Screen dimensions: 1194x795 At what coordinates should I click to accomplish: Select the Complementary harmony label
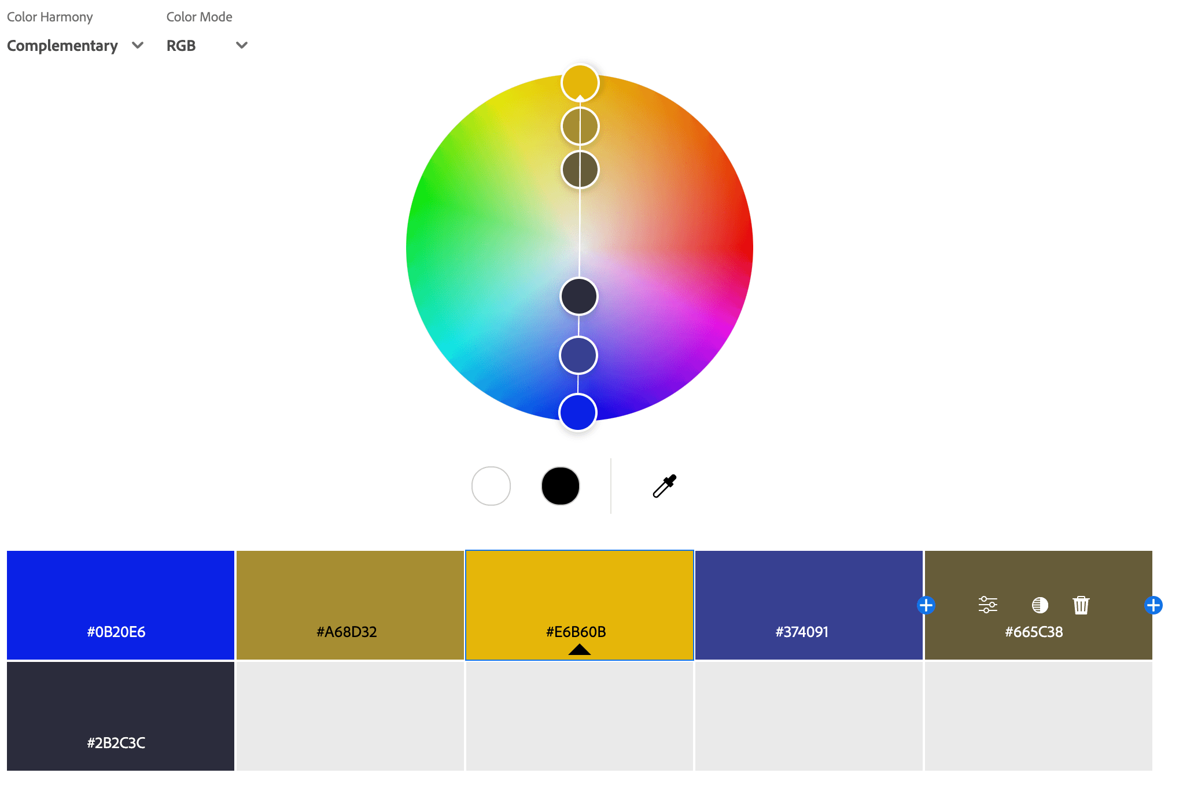click(x=62, y=45)
